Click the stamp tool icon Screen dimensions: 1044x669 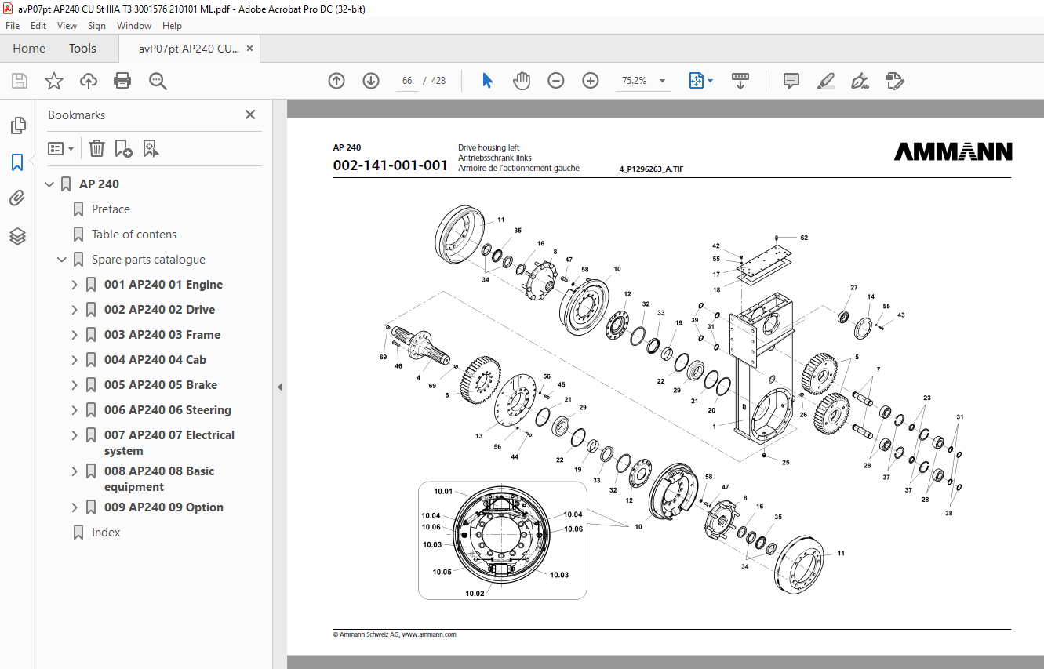pos(895,81)
